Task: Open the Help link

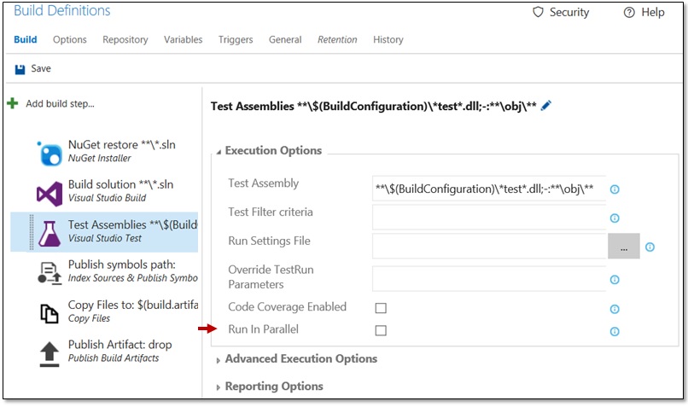Action: pos(644,13)
